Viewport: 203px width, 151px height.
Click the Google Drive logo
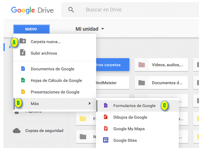click(32, 10)
